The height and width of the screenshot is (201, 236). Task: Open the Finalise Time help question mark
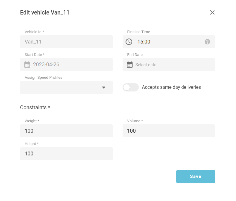tap(207, 42)
